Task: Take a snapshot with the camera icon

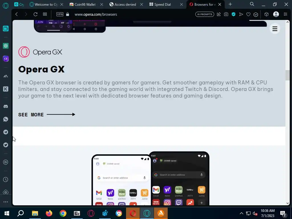Action: coord(226,14)
